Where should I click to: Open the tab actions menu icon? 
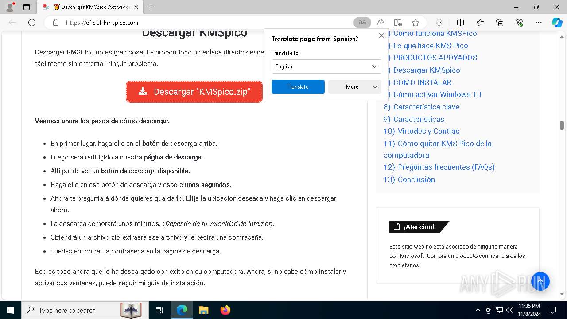click(x=27, y=7)
